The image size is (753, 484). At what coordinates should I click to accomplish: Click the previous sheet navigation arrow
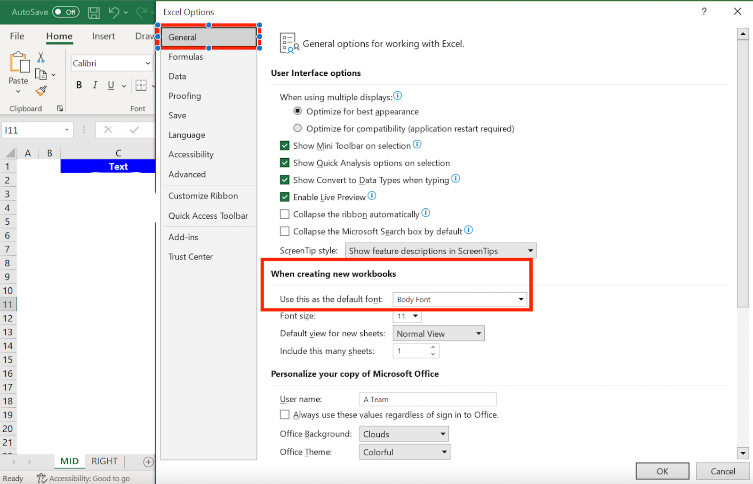coord(14,462)
